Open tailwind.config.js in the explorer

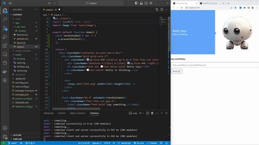(x=24, y=106)
